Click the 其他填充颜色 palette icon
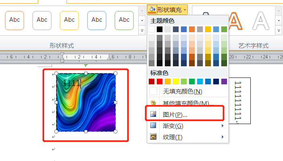 (153, 103)
